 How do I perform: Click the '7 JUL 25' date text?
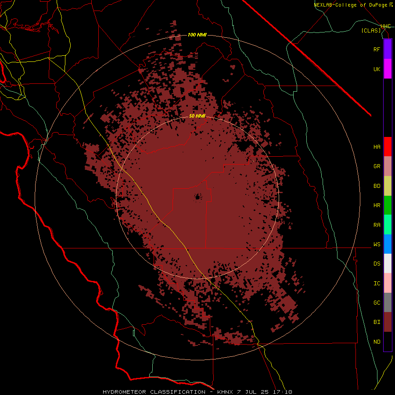pyautogui.click(x=254, y=392)
